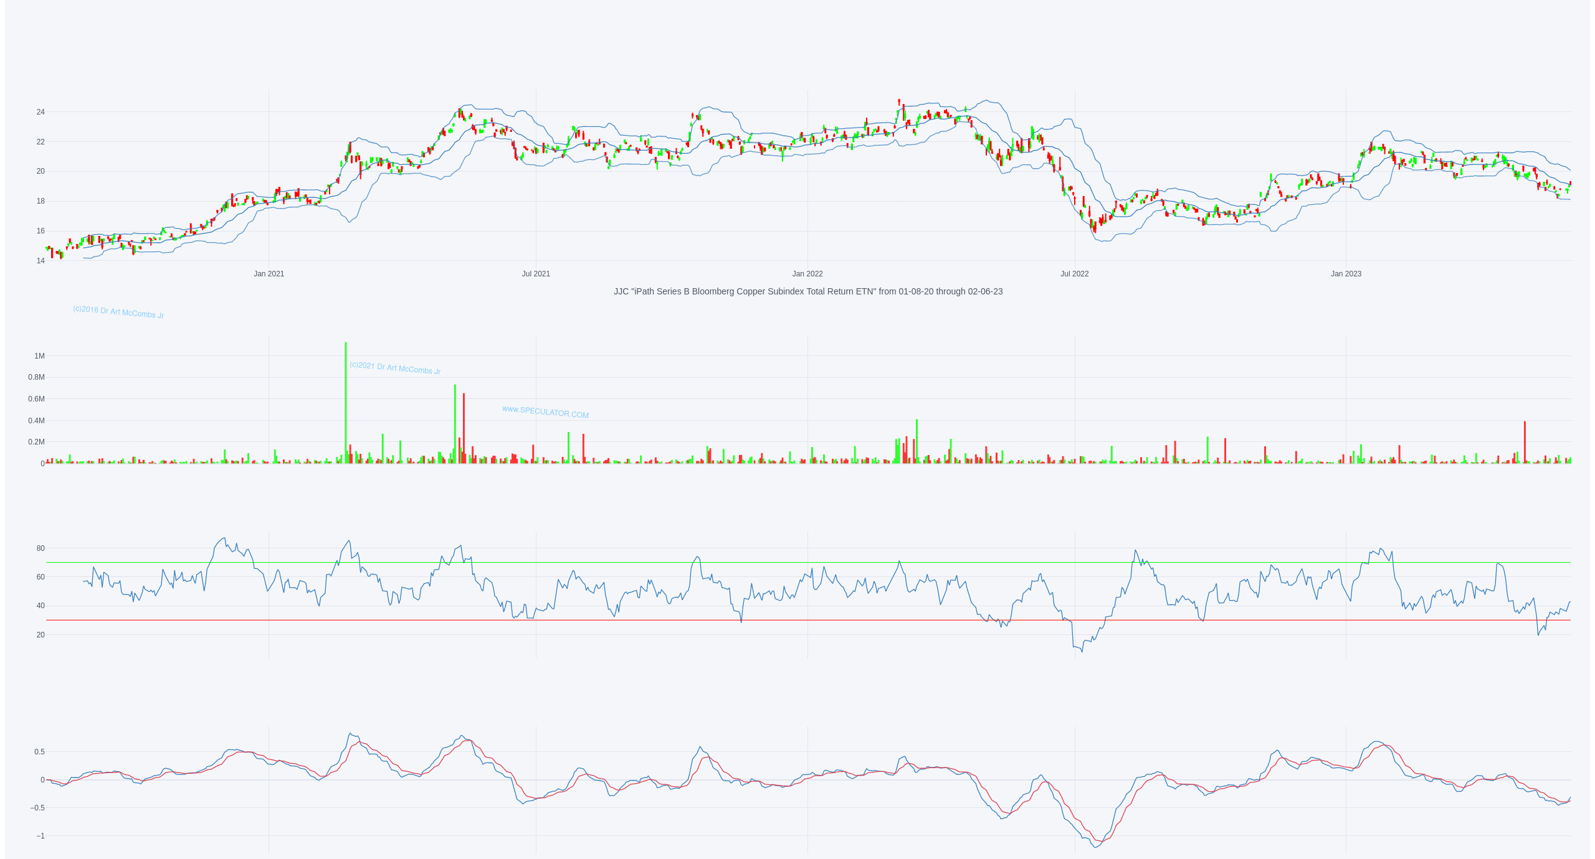Click the 24 label on price axis
The image size is (1595, 859).
click(x=40, y=112)
